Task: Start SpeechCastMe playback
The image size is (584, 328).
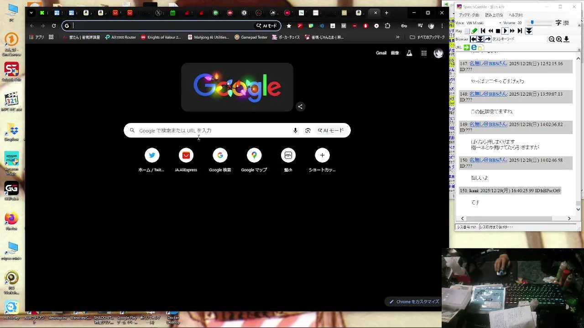Action: point(505,31)
